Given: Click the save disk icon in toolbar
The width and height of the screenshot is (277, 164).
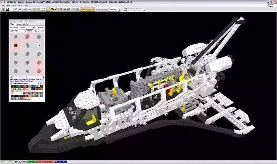Looking at the screenshot, I should 7,9.
